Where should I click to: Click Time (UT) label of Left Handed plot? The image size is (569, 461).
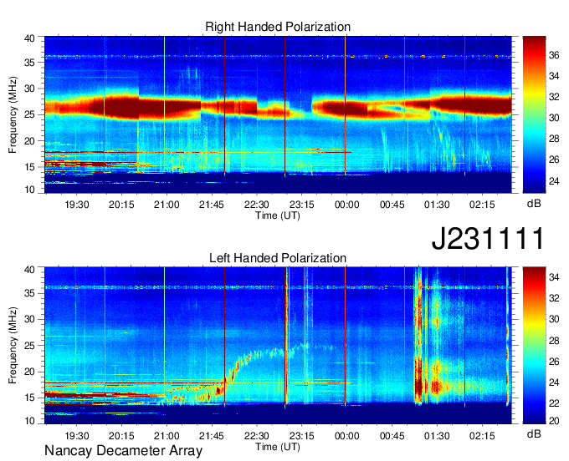278,447
